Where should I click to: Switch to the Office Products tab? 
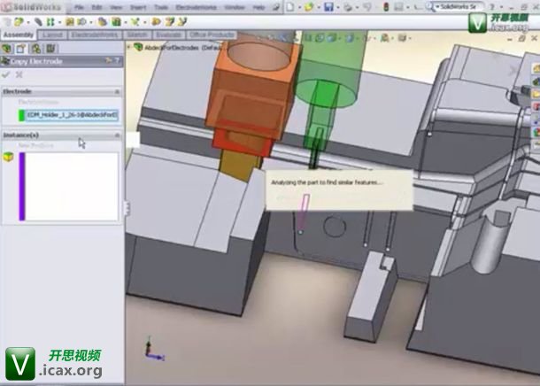click(212, 35)
